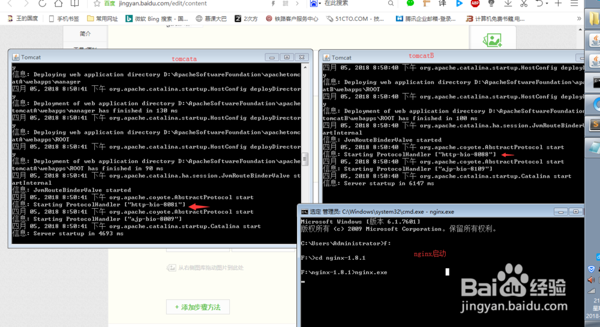Expand the undo closed tabs dropdown arrow

pos(547,4)
